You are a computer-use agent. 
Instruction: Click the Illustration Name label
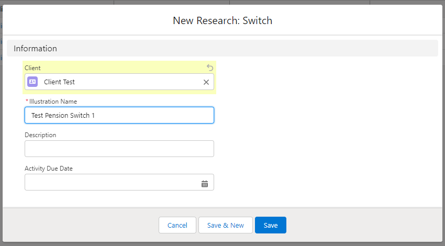(55, 102)
